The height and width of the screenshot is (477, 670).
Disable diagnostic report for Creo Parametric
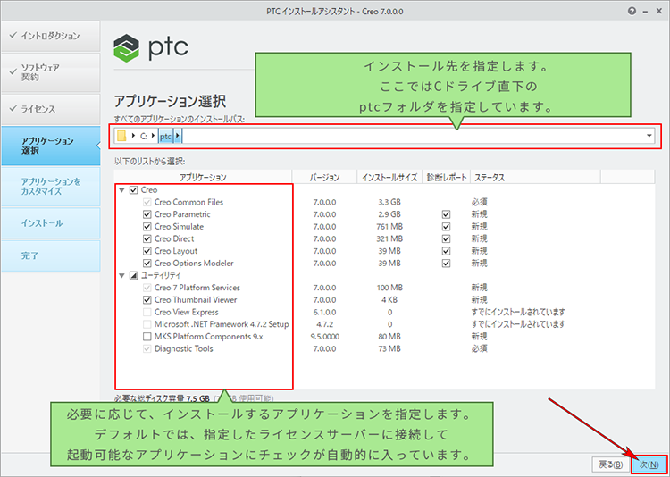[447, 214]
